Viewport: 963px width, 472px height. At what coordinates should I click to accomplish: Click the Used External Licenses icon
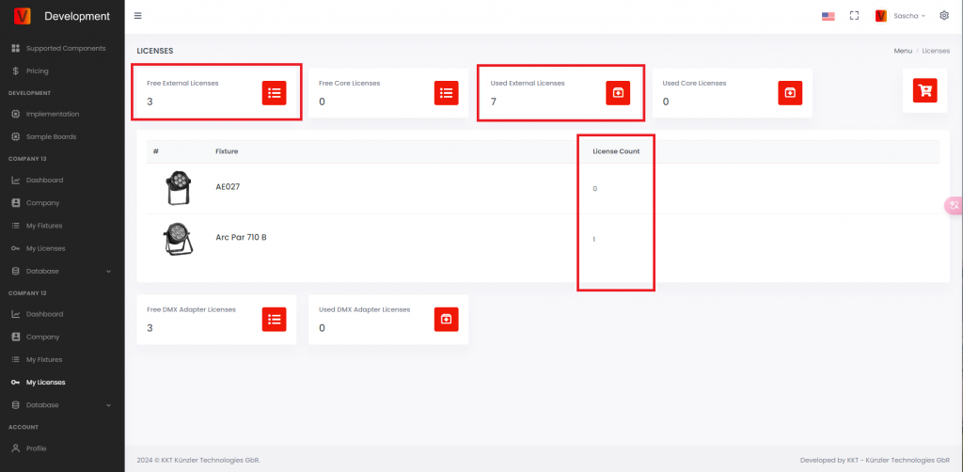tap(618, 92)
